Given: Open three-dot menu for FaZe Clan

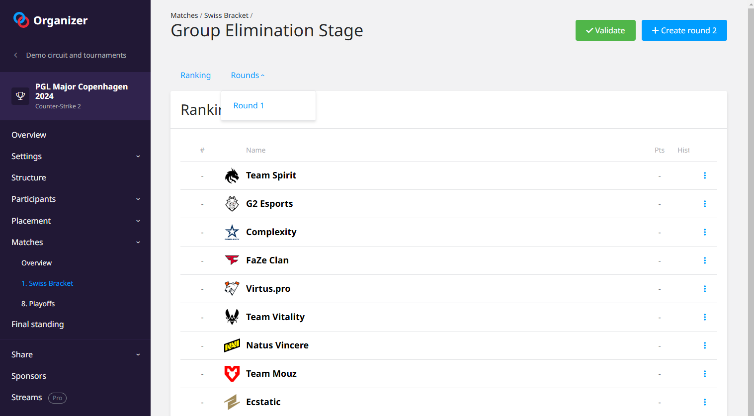Looking at the screenshot, I should 704,260.
